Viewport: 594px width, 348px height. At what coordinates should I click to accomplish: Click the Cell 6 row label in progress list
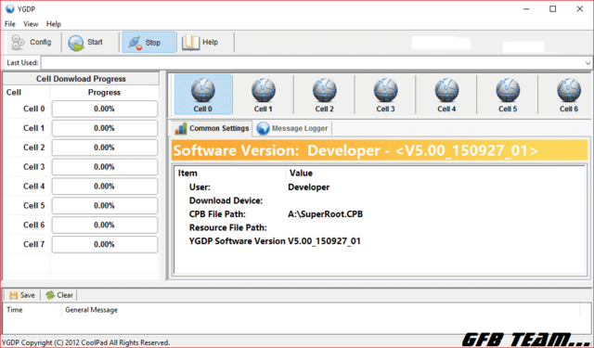tap(34, 225)
